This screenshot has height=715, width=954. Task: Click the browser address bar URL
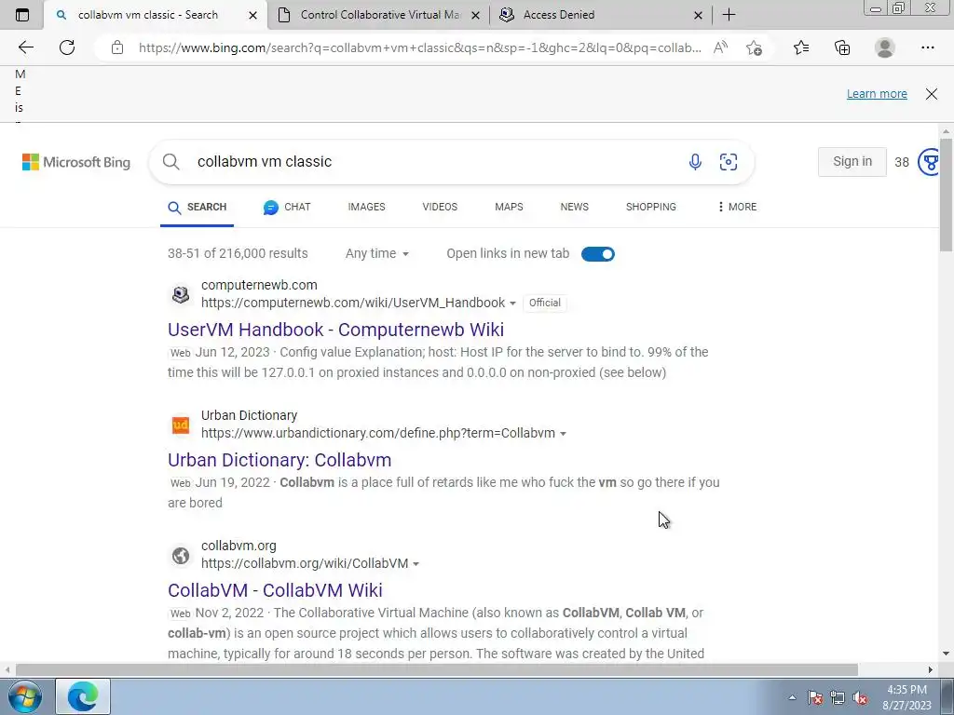coord(420,47)
